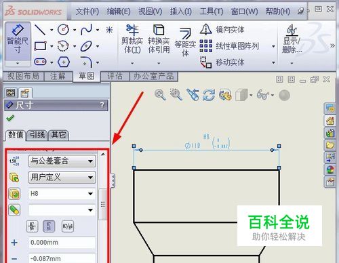Select the Circle sketch tool

[63, 30]
